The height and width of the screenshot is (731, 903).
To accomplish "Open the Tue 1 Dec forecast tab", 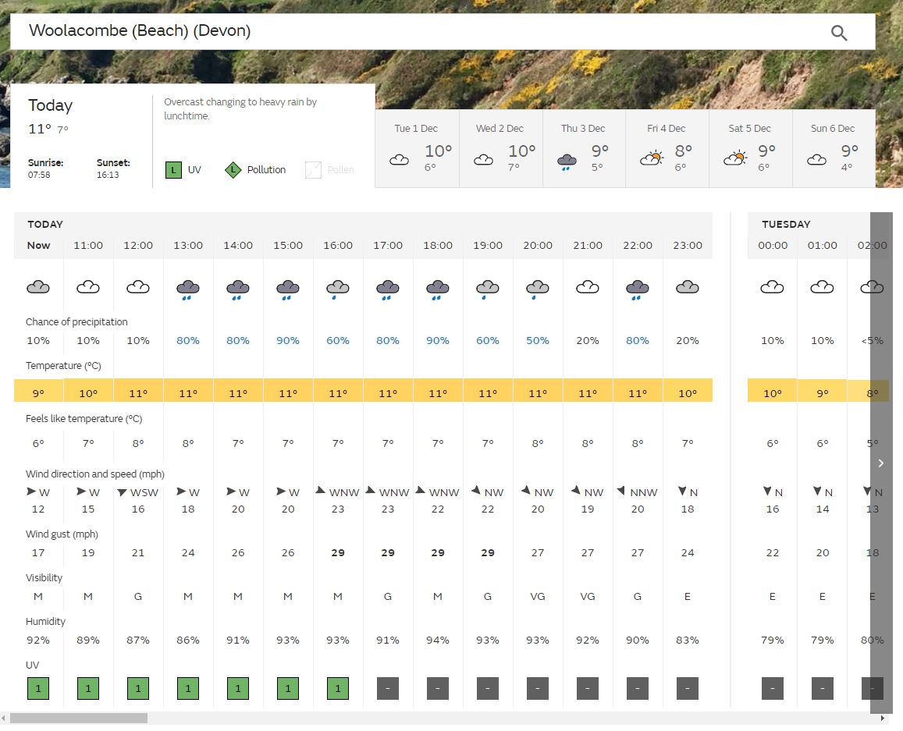I will pos(417,149).
